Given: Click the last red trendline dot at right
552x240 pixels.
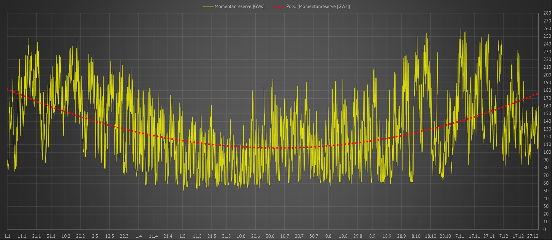Looking at the screenshot, I should [x=537, y=94].
